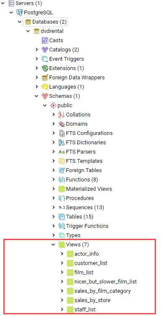
Task: Expand the actor_info view
Action: pos(62,254)
